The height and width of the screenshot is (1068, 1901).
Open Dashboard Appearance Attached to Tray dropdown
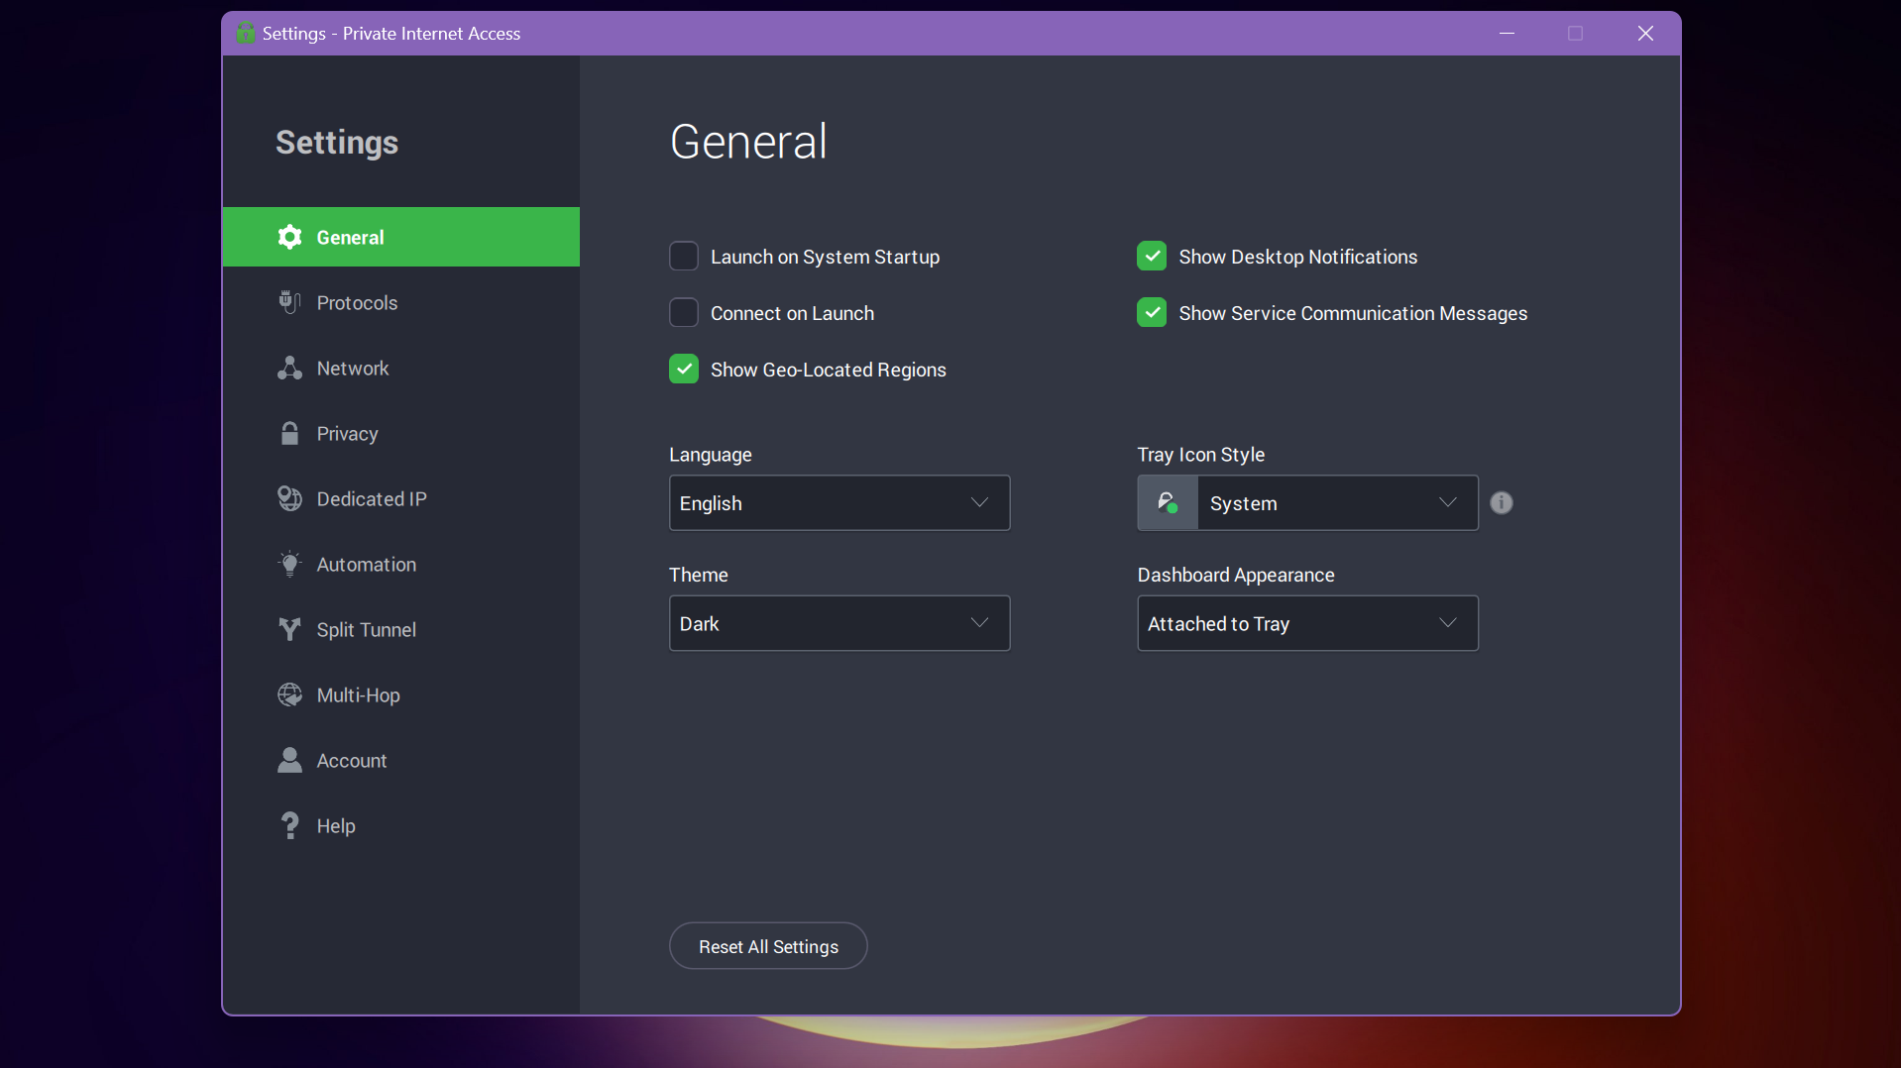[1308, 623]
